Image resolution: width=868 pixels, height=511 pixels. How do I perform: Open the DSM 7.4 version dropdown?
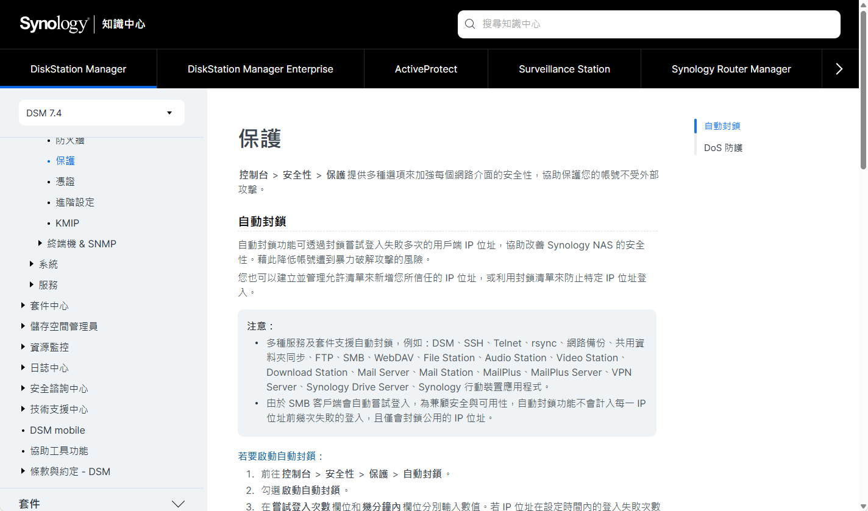102,113
